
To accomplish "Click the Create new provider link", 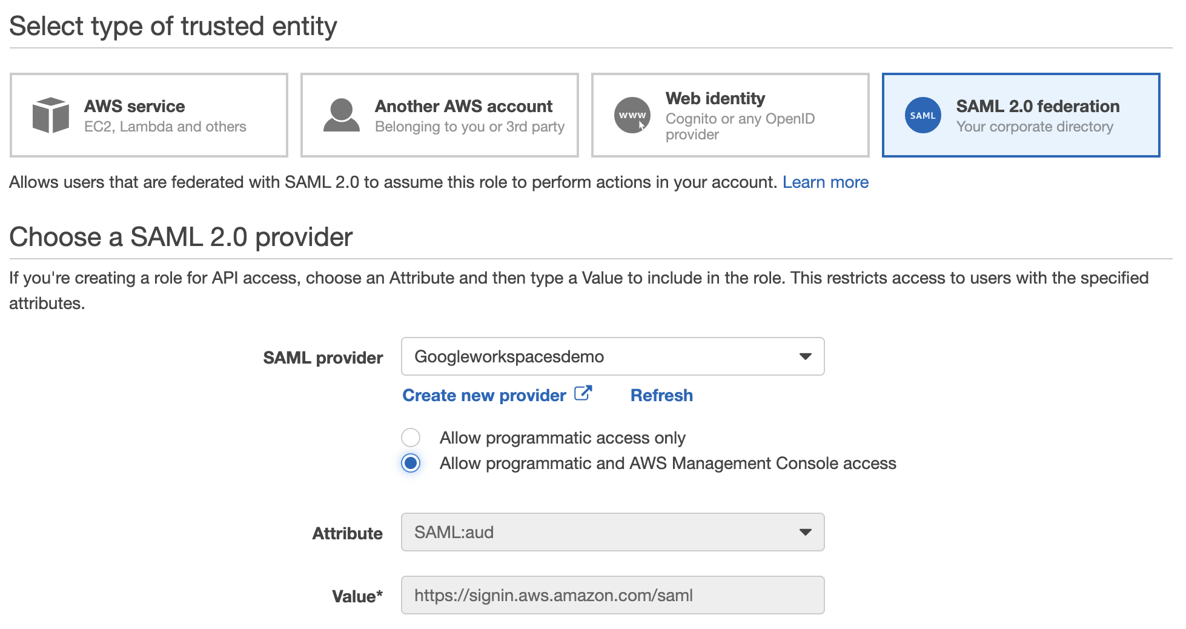I will 484,395.
